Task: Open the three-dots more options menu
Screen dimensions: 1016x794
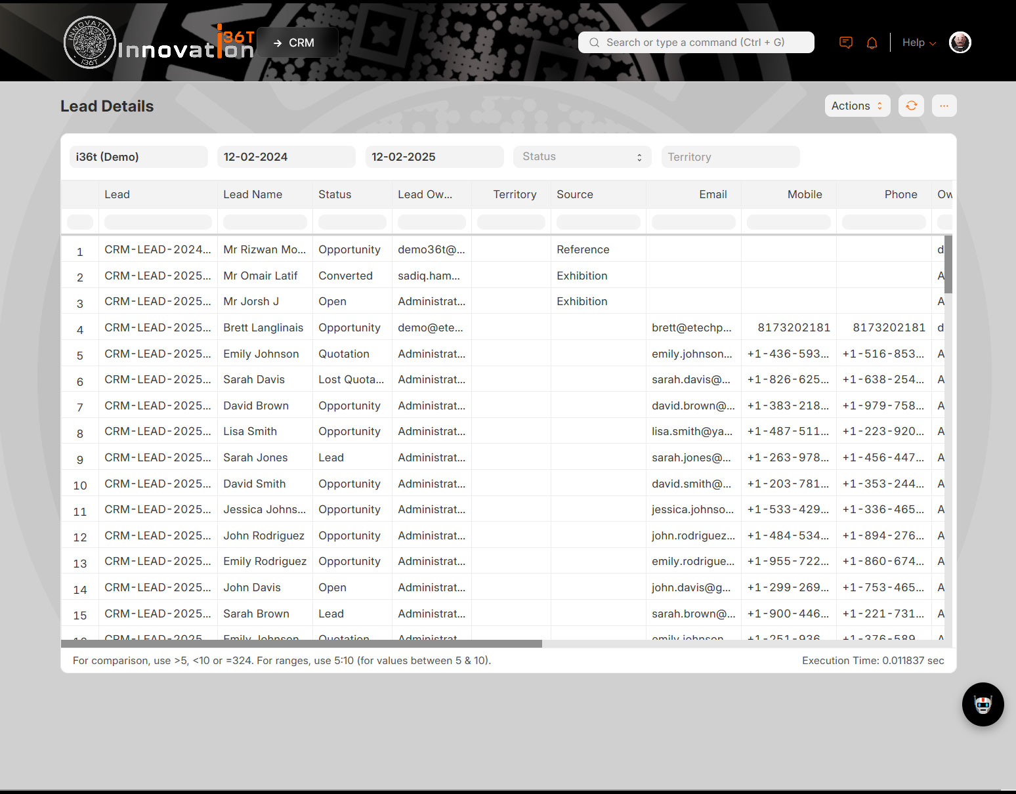Action: 944,106
